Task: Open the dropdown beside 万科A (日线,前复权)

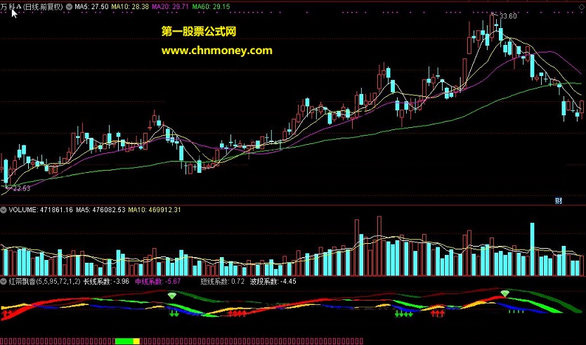Action: click(69, 7)
